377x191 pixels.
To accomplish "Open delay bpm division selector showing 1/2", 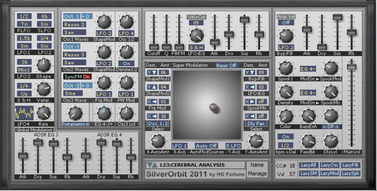I will (285, 145).
